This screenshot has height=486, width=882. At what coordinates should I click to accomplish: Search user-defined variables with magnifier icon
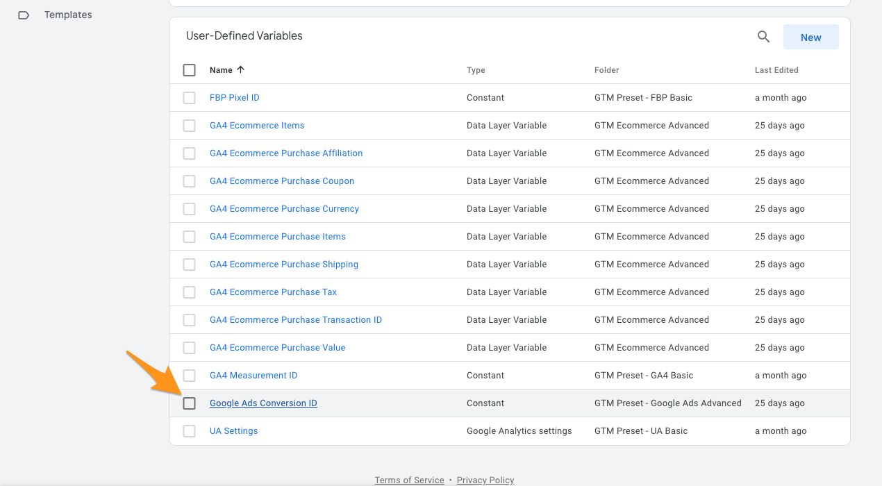pos(763,37)
